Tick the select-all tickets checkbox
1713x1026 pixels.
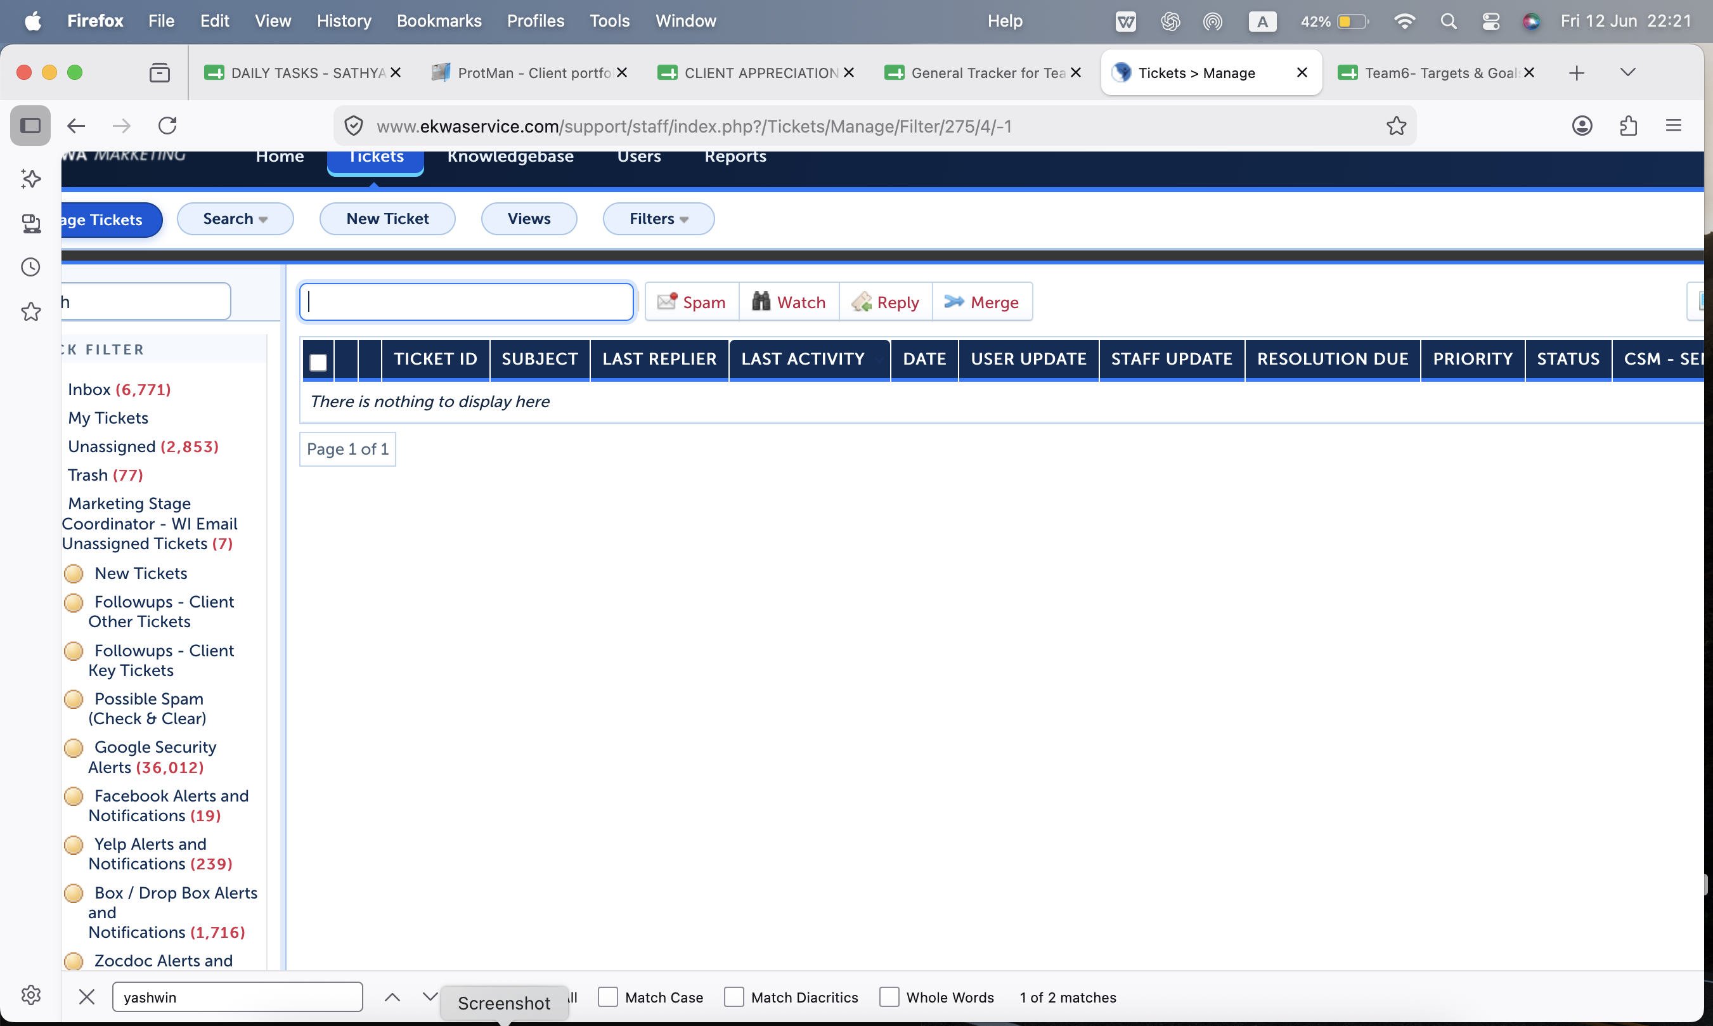point(318,362)
